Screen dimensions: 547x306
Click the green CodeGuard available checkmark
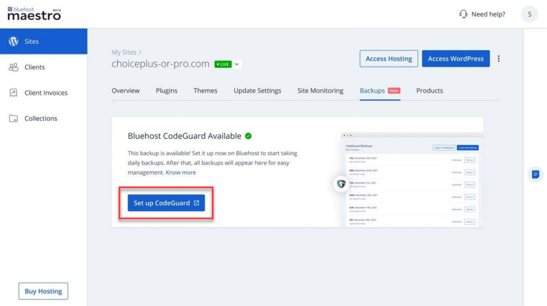coord(248,136)
